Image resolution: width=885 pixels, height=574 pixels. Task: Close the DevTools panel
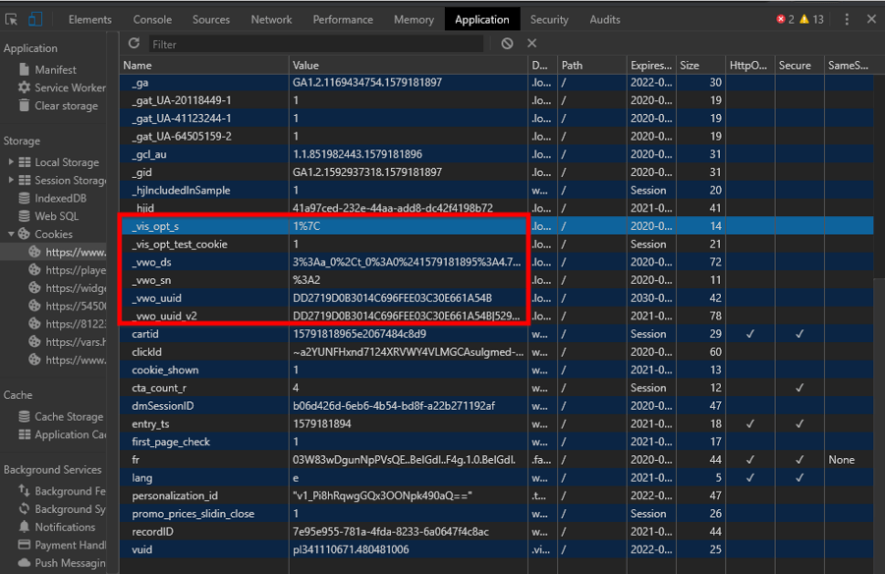tap(871, 20)
